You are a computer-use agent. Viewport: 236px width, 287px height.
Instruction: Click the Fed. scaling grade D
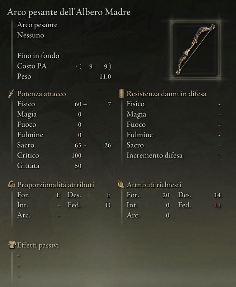108,205
